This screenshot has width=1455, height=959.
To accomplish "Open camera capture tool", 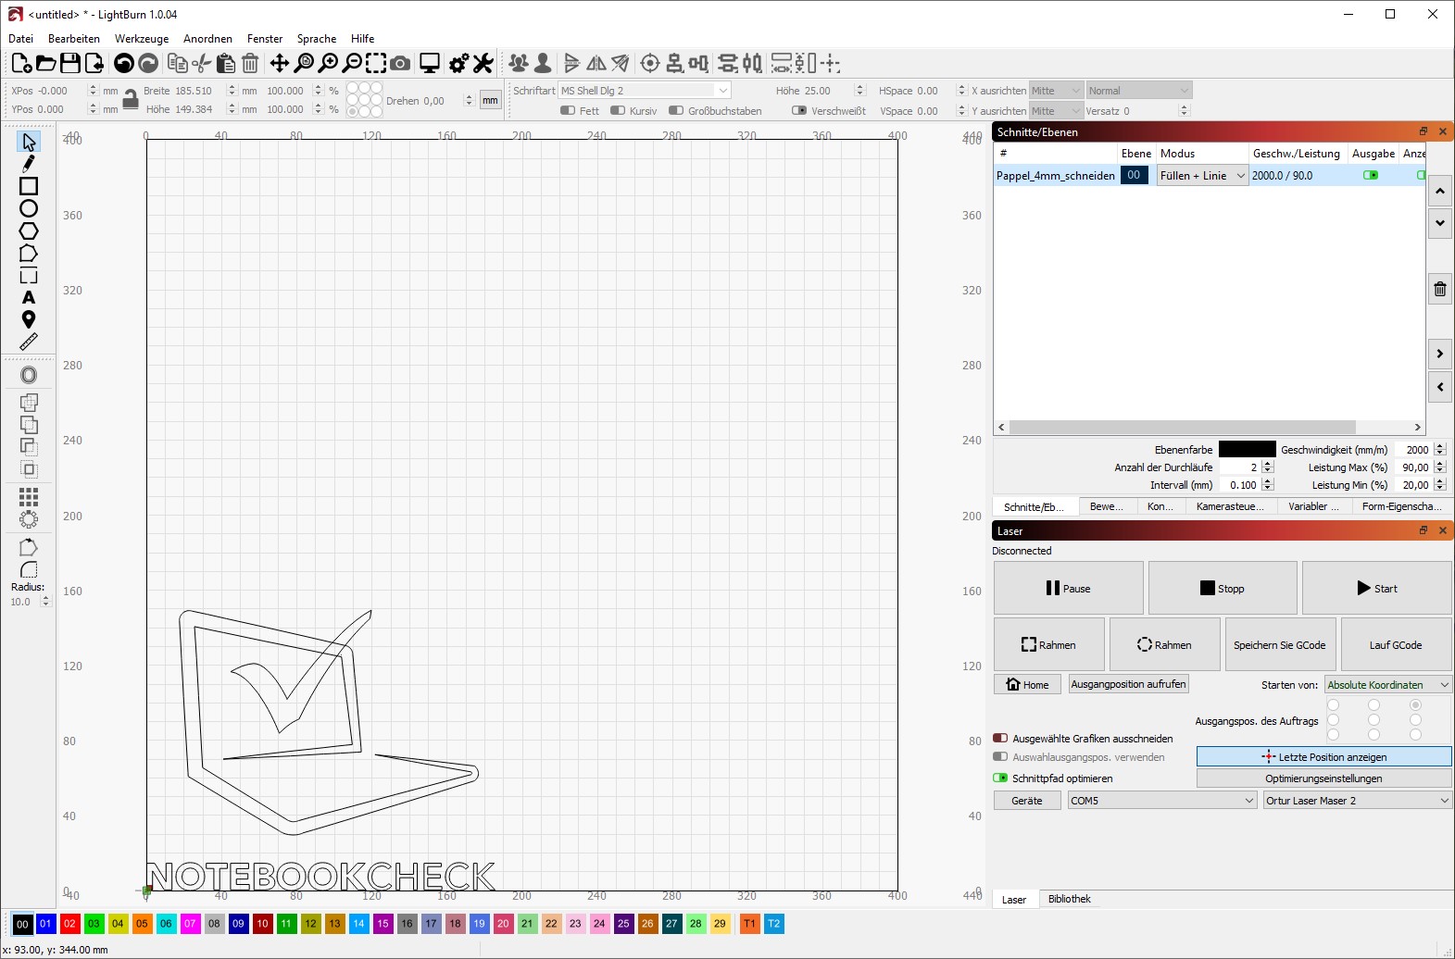I will click(400, 63).
